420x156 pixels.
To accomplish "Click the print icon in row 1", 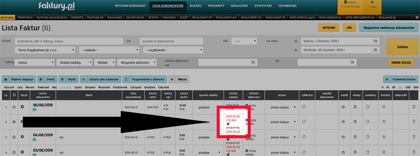I will coord(356,107).
